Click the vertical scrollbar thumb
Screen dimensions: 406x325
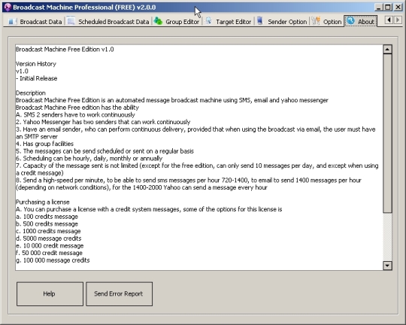click(x=387, y=133)
